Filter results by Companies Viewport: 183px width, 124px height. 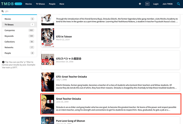click(x=19, y=30)
